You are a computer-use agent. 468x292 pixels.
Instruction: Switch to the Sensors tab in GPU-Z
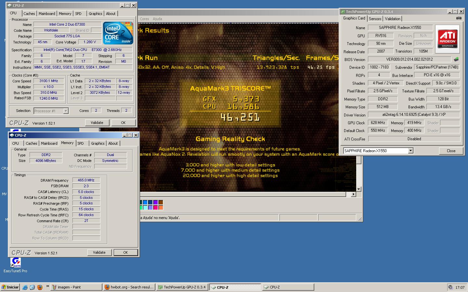(375, 19)
